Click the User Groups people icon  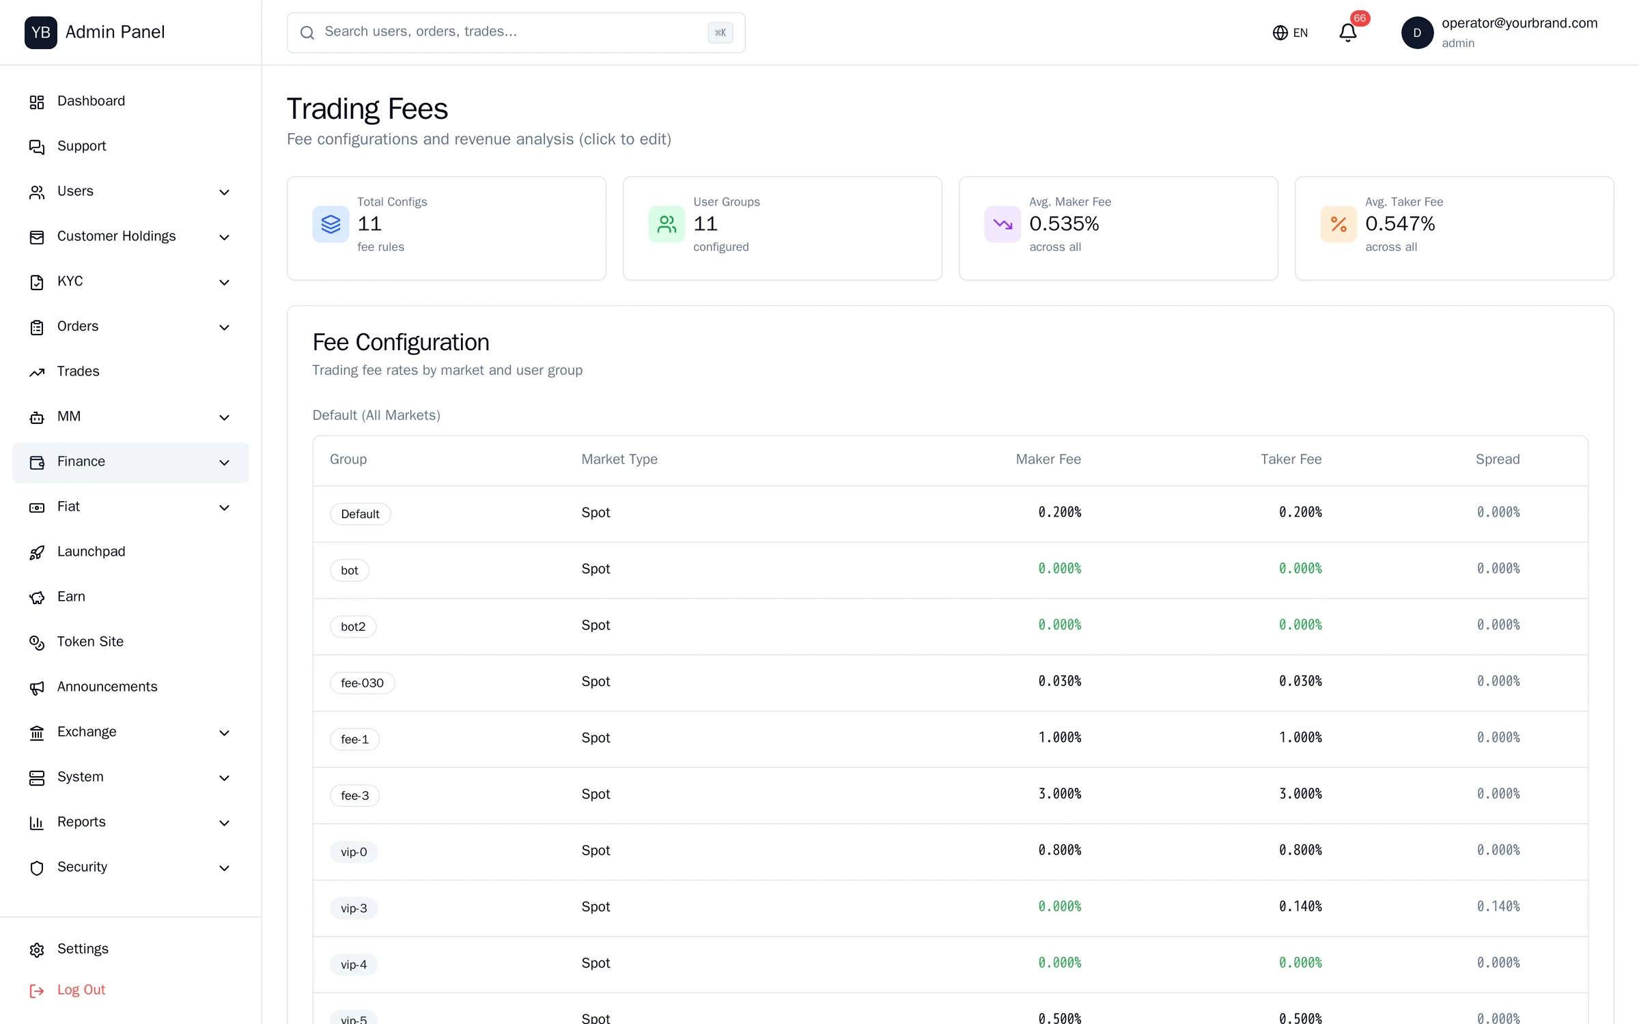tap(667, 224)
